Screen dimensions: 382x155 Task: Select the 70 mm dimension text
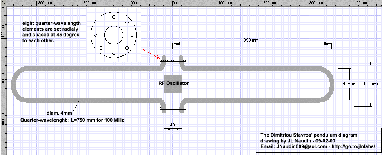click(349, 84)
